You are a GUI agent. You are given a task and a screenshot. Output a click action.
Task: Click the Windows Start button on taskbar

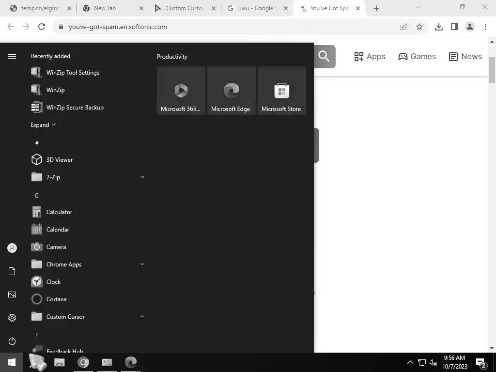12,362
